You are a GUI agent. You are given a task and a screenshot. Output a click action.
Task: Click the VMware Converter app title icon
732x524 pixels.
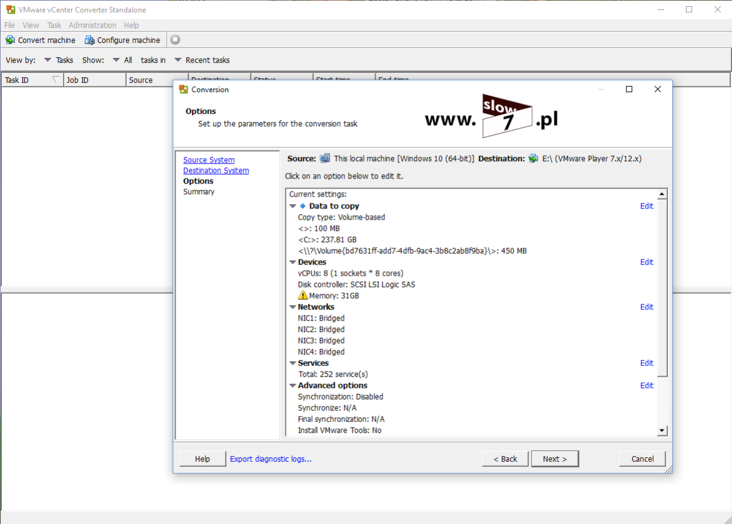10,9
